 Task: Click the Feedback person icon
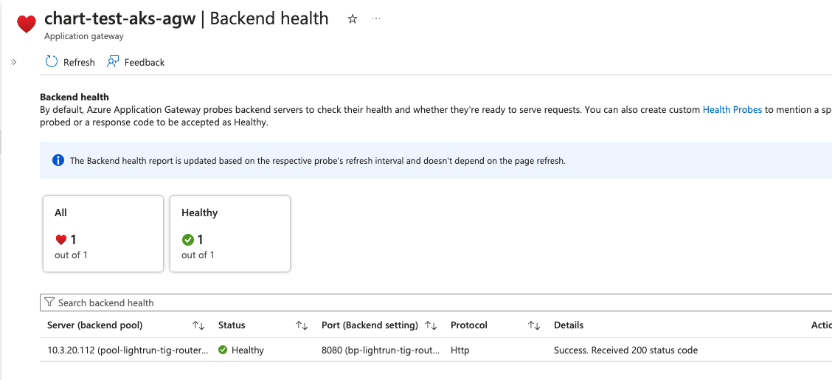click(113, 62)
